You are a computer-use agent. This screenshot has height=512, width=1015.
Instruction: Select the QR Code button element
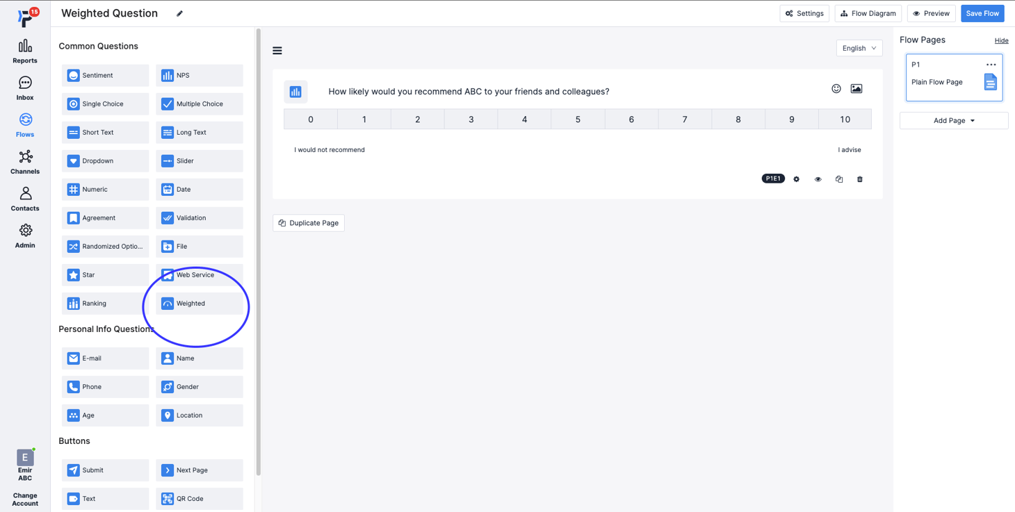199,498
